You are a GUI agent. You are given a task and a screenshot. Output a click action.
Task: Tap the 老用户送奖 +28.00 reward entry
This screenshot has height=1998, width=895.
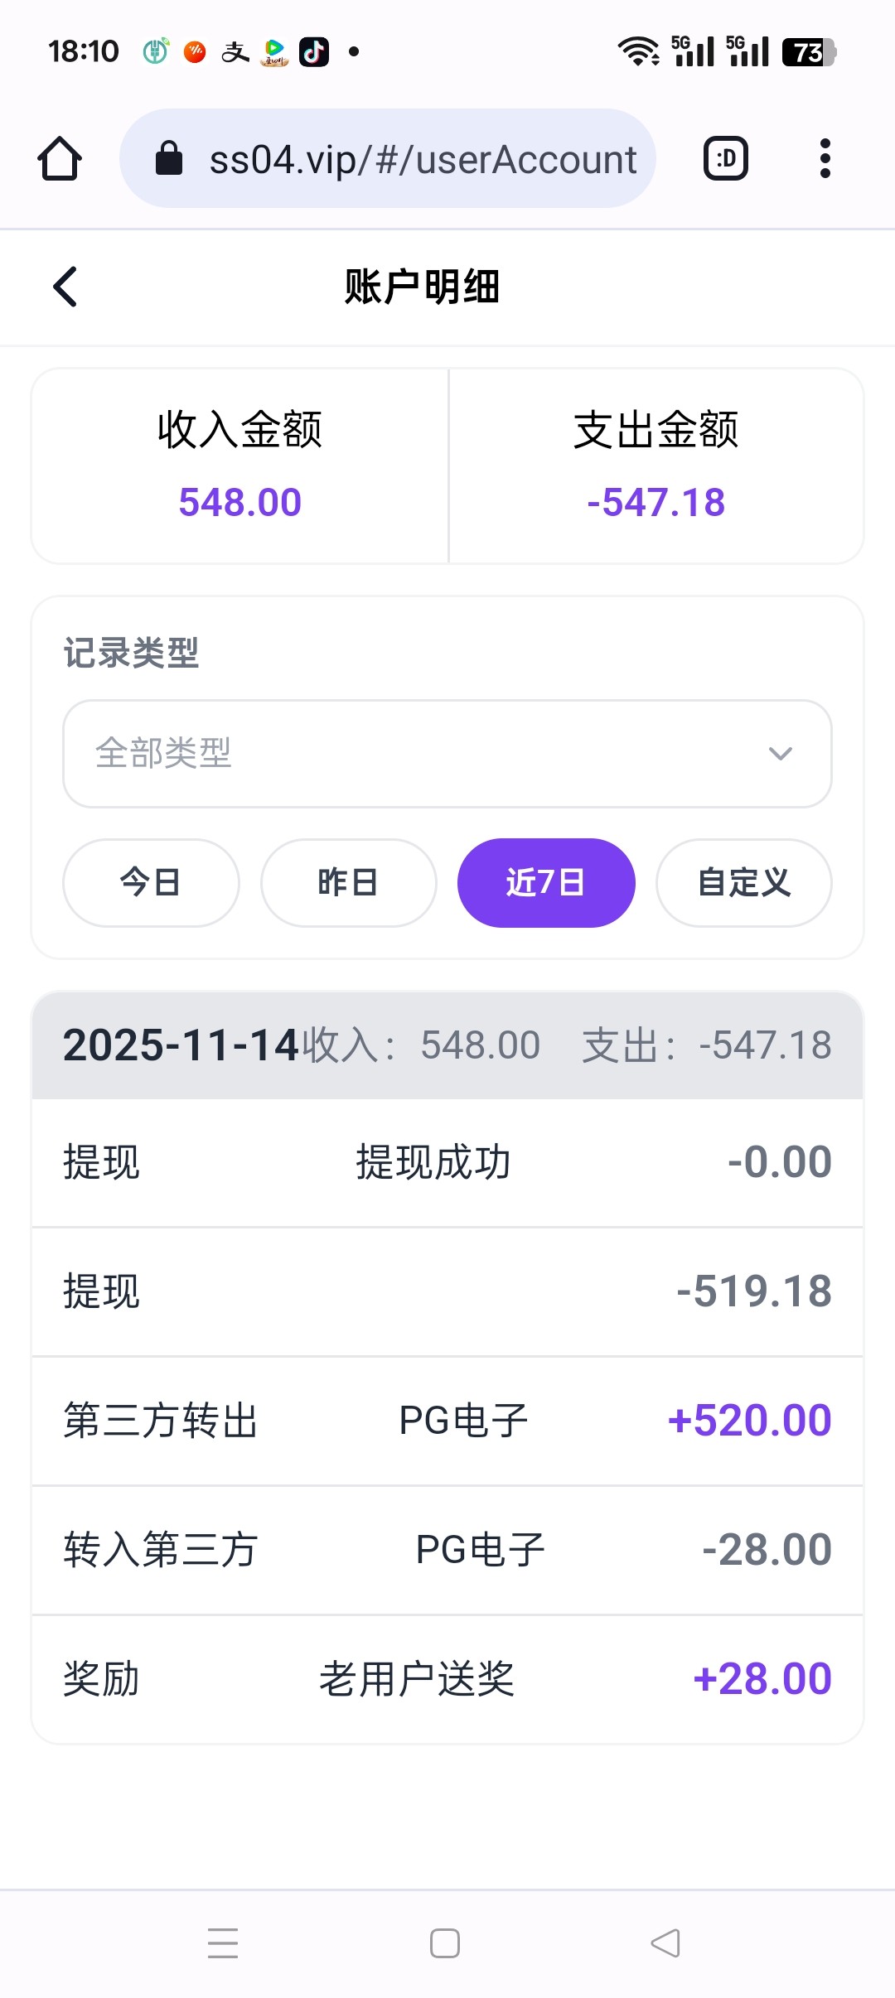447,1679
